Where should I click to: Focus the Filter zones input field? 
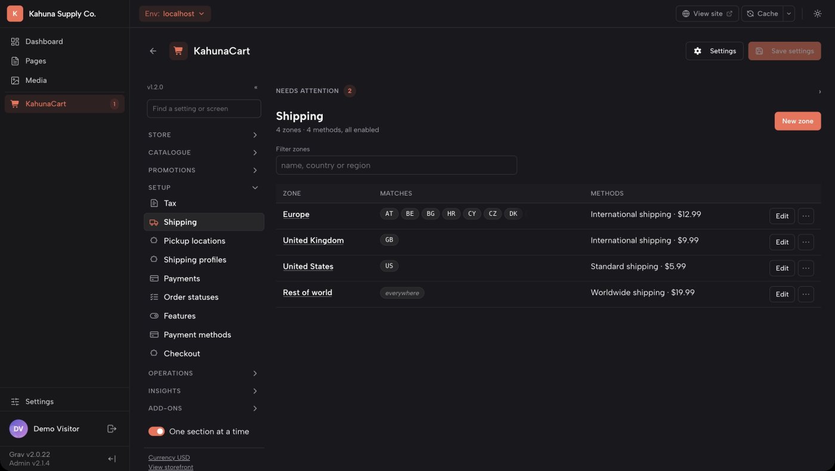point(396,165)
